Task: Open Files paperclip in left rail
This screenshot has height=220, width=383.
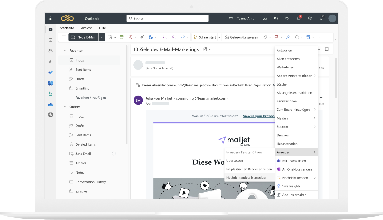Action: [50, 62]
